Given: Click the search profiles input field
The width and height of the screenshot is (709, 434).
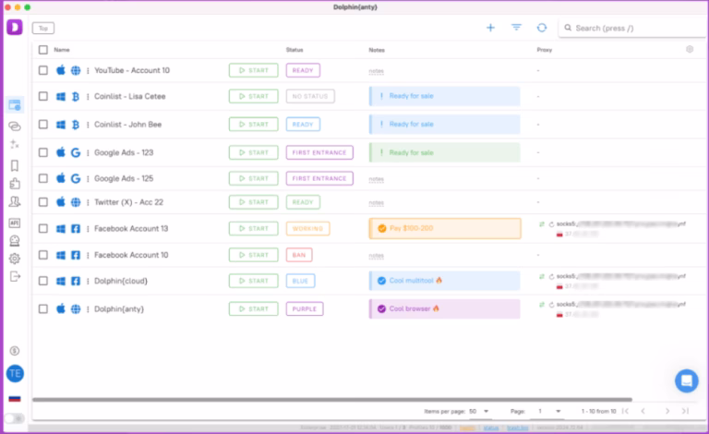Looking at the screenshot, I should [632, 29].
